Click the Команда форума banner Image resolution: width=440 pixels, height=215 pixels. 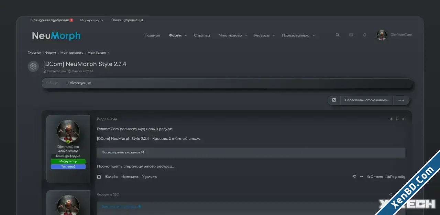point(68,156)
